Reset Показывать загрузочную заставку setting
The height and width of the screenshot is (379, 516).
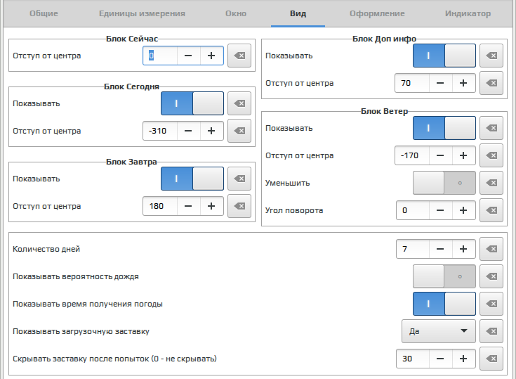pyautogui.click(x=491, y=331)
